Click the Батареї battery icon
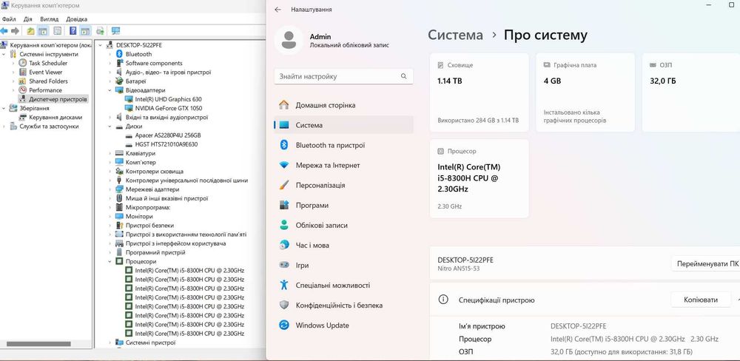 [x=119, y=81]
